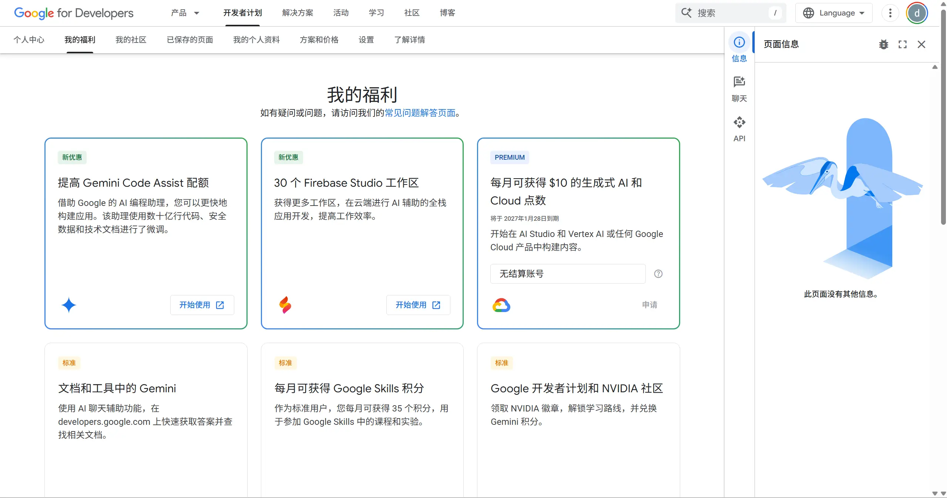Open the 信息 info panel icon
Screen dimensions: 947x498
click(739, 43)
